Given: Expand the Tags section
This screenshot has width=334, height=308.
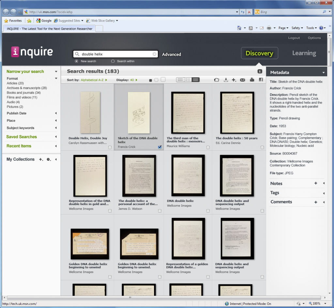Looking at the screenshot, I should click(x=324, y=193).
